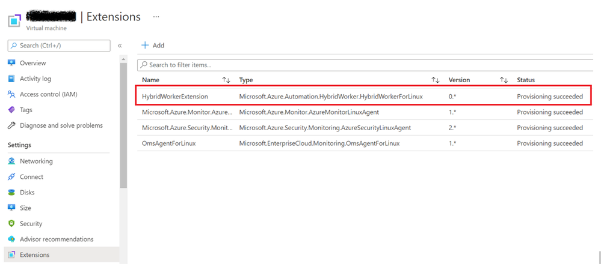Click the Disks icon
The height and width of the screenshot is (267, 601).
[x=11, y=193]
